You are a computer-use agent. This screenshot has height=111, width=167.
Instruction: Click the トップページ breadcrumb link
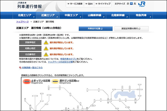point(23,22)
